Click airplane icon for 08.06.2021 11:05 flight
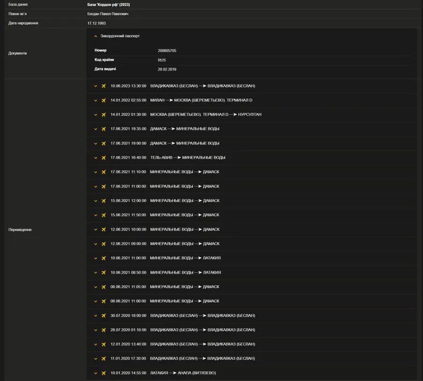 (104, 287)
